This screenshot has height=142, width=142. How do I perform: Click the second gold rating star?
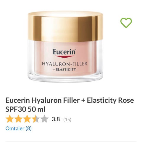coord(18,119)
